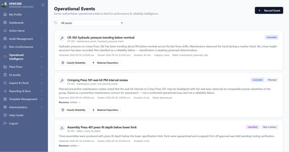Click the Logout icon in sidebar
The image size is (289, 152).
(x=5, y=123)
